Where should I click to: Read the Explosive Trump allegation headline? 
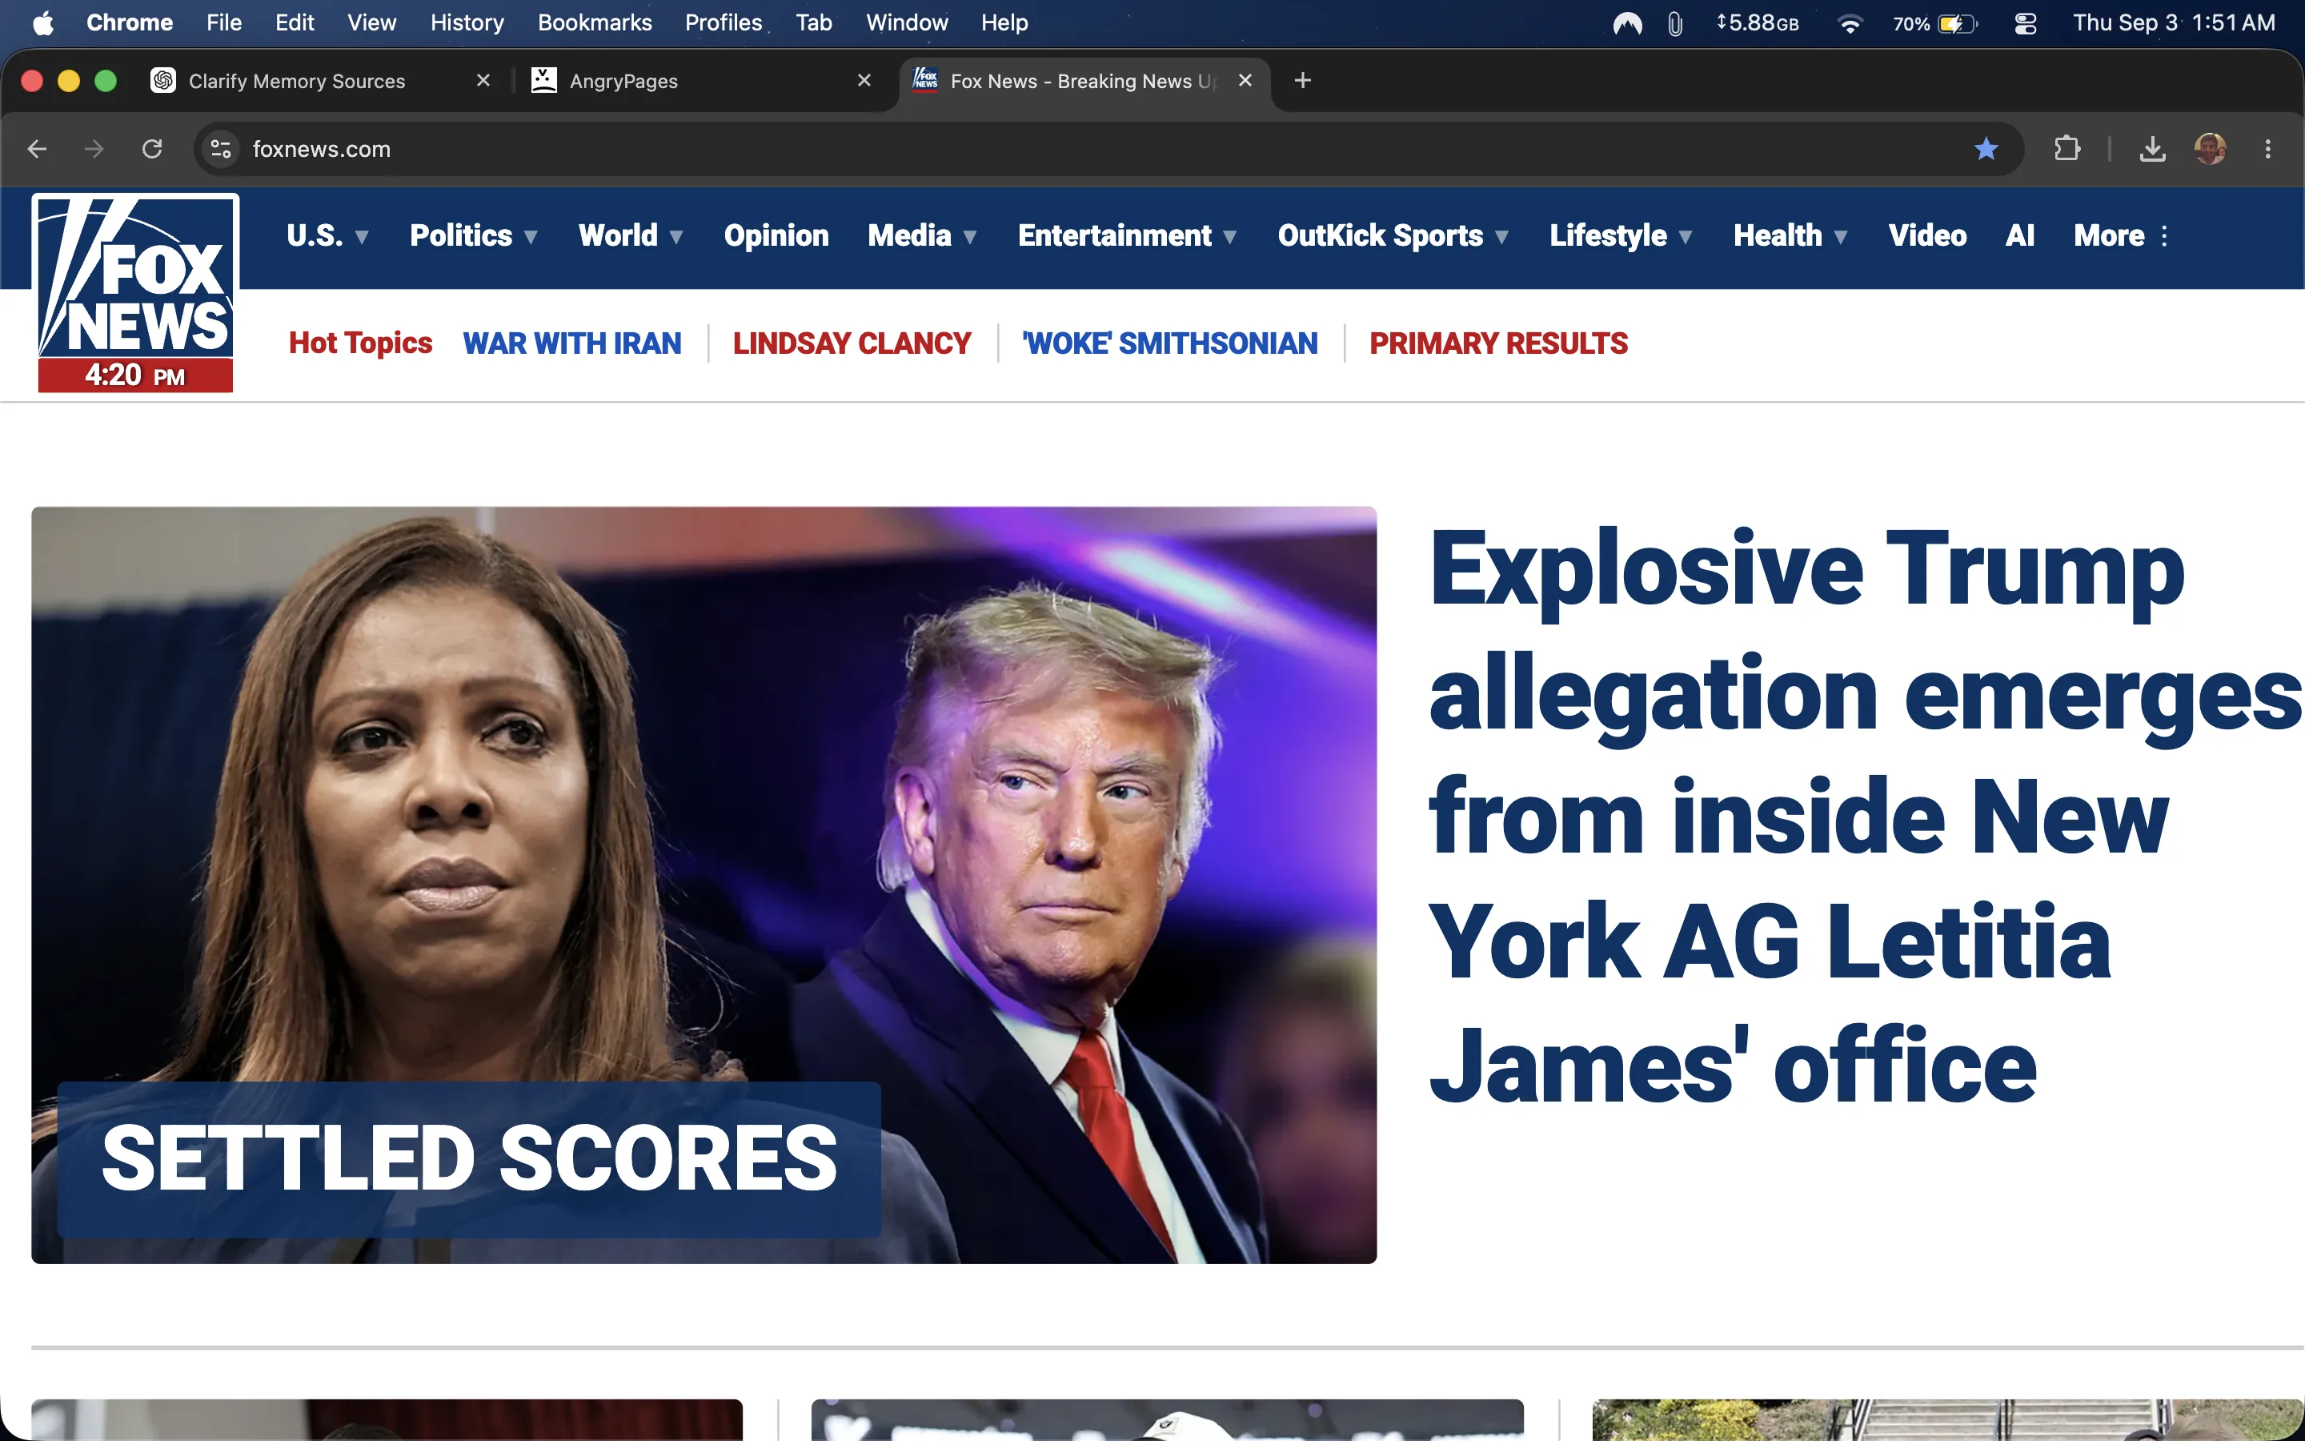1865,817
